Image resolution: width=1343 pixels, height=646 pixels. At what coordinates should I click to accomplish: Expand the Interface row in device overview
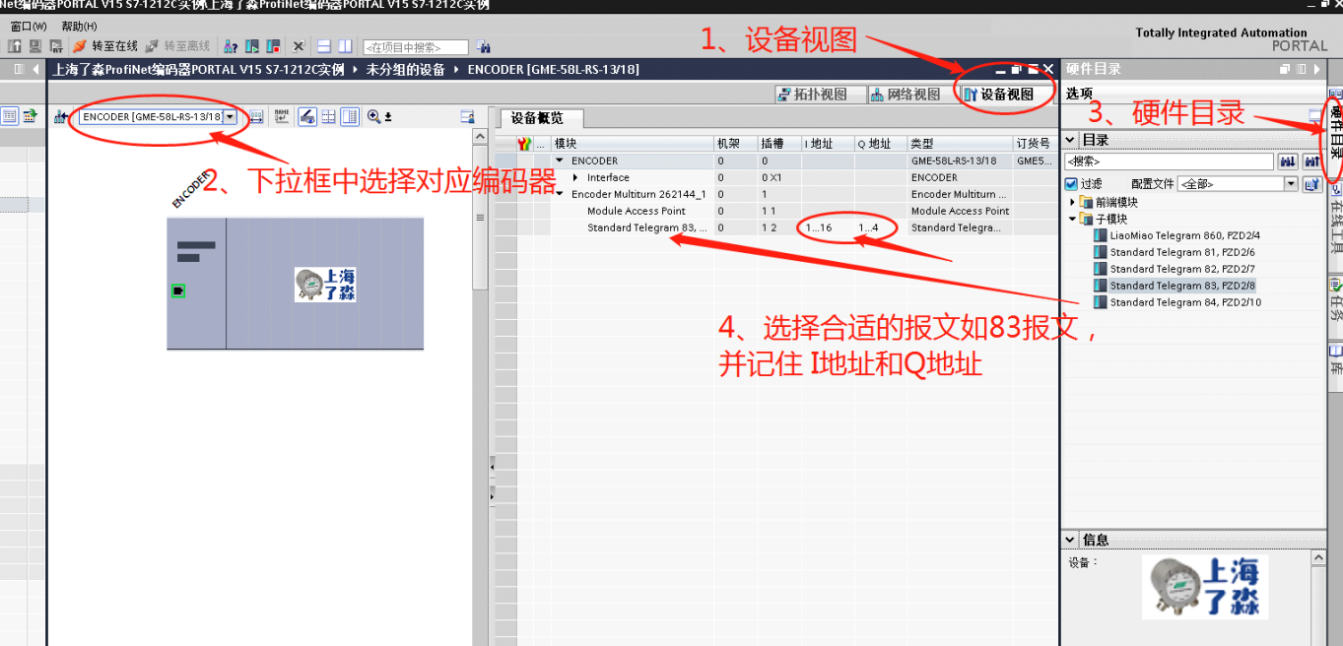tap(576, 177)
